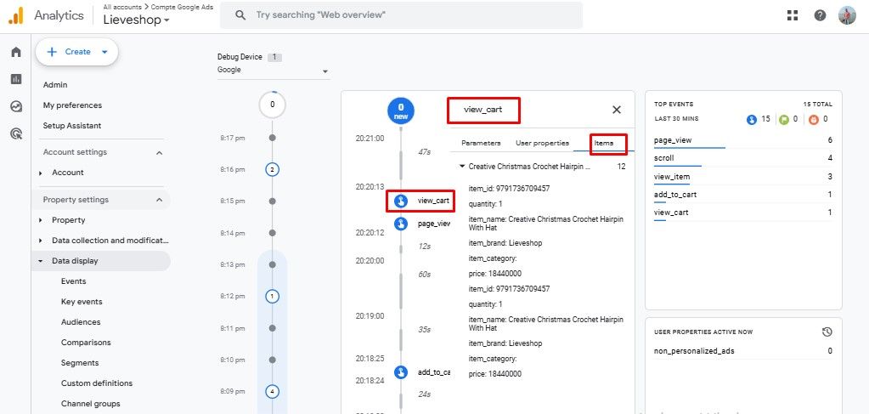This screenshot has height=414, width=869.
Task: Open Admin in the sidebar
Action: tap(55, 85)
